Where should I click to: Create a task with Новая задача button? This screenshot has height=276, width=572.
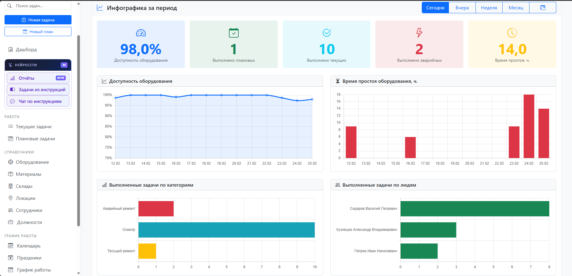38,20
